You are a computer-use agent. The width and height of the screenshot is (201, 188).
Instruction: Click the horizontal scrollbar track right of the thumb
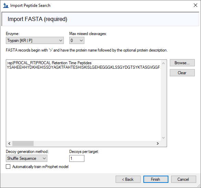pos(94,143)
